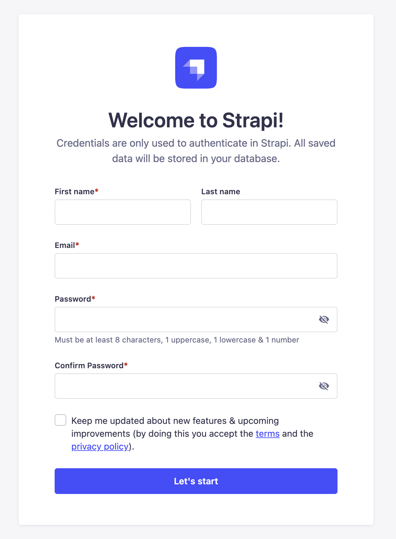Click the Email label

point(65,245)
